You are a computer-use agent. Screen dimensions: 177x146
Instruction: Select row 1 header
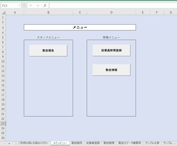pos(3,17)
